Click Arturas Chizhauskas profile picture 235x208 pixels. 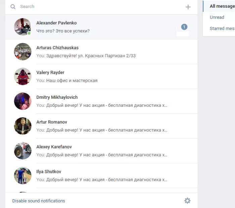click(22, 52)
